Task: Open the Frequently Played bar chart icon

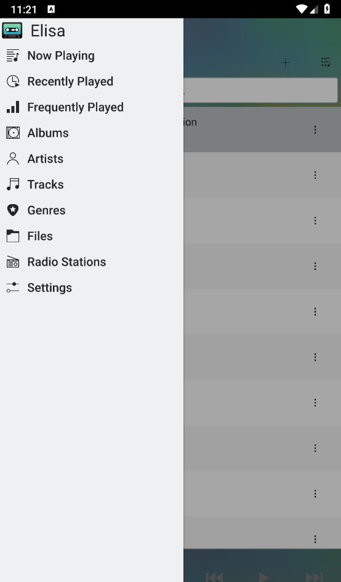Action: pos(12,107)
